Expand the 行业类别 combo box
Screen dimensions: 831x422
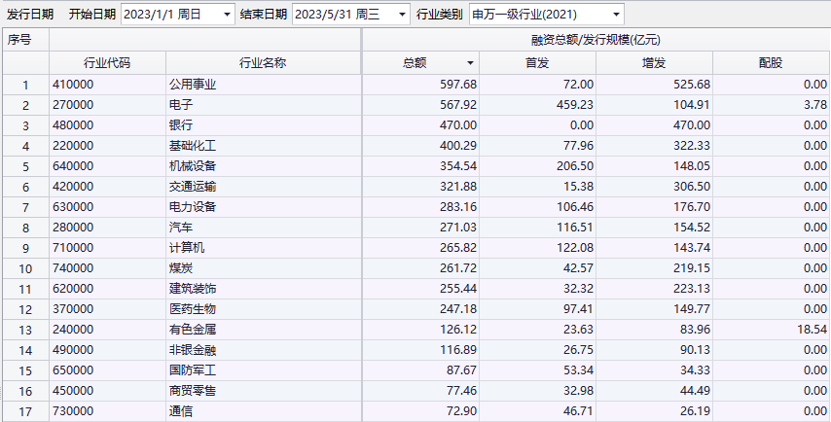pos(616,15)
